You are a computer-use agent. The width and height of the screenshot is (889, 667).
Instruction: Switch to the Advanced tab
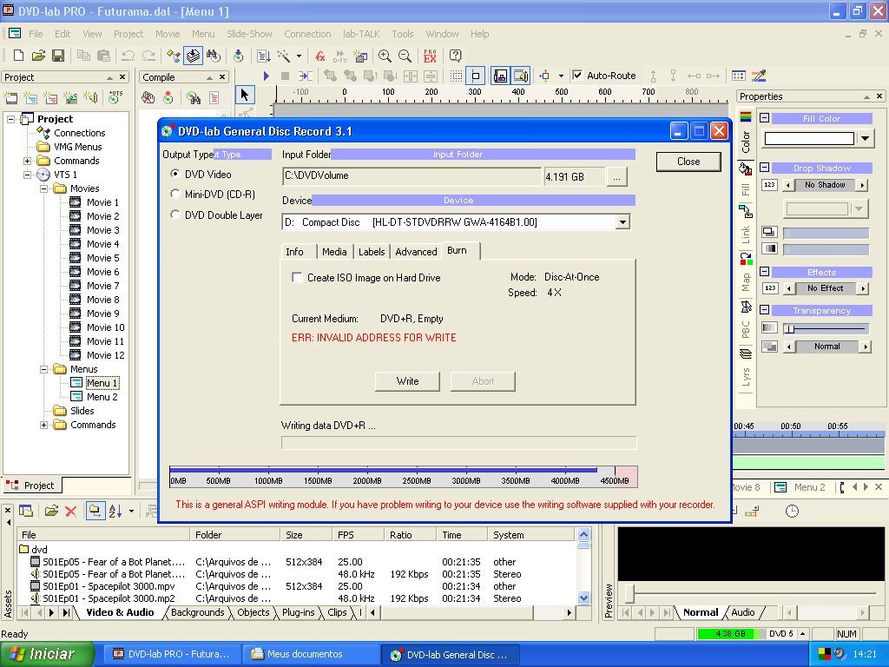tap(416, 252)
